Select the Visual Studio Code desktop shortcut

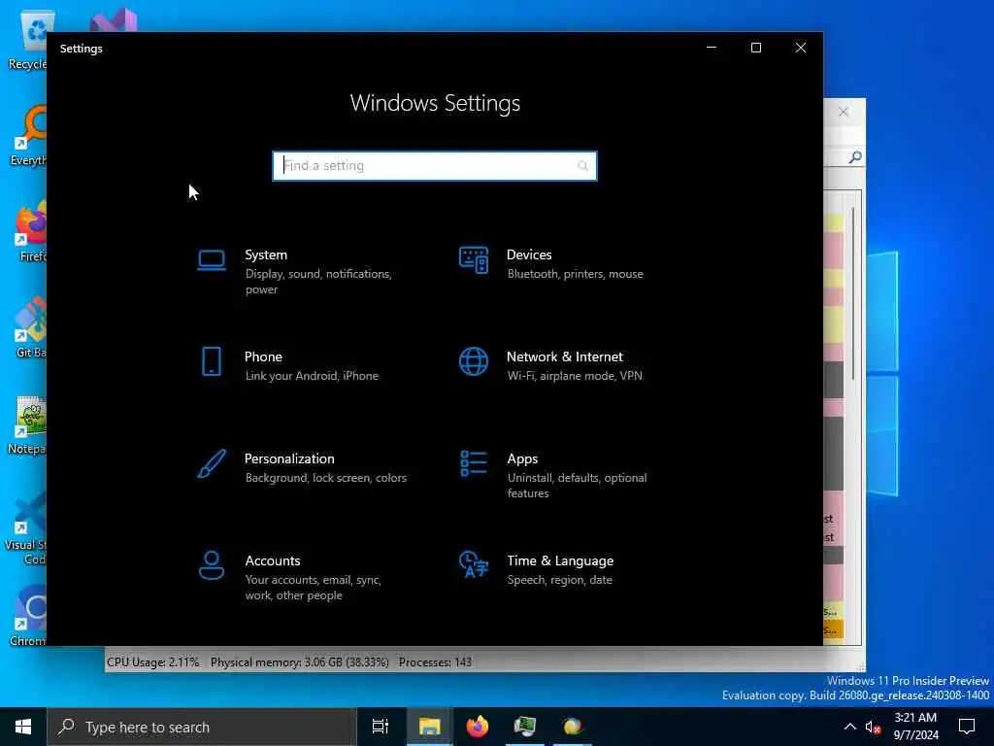25,527
